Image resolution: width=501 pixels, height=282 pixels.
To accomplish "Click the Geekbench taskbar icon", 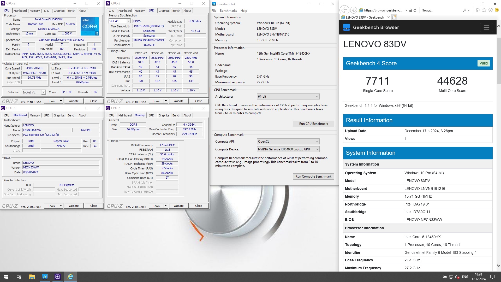I will (45, 277).
